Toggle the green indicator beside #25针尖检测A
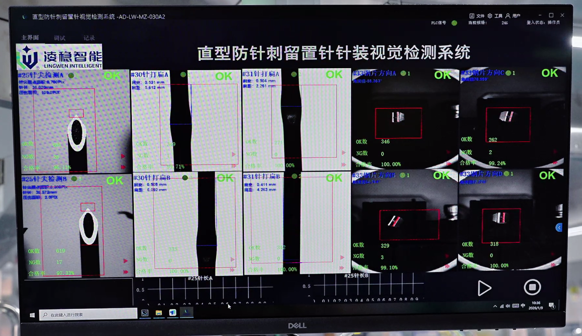This screenshot has height=336, width=582. point(71,75)
